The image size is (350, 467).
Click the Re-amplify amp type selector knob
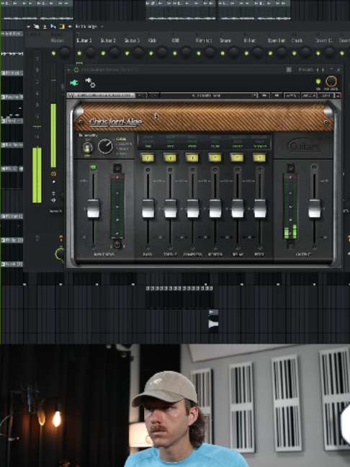(x=105, y=146)
